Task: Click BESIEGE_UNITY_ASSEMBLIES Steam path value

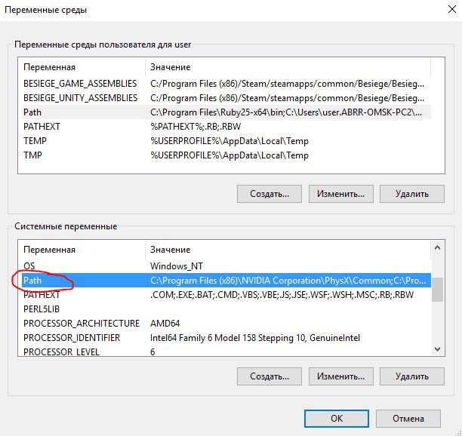Action: [287, 98]
